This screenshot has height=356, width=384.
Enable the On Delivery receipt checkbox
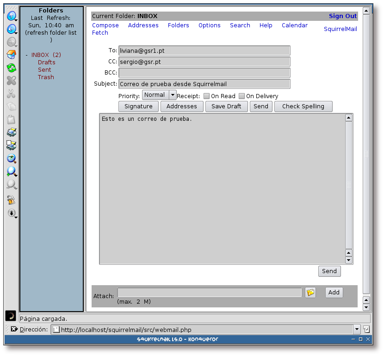[242, 96]
